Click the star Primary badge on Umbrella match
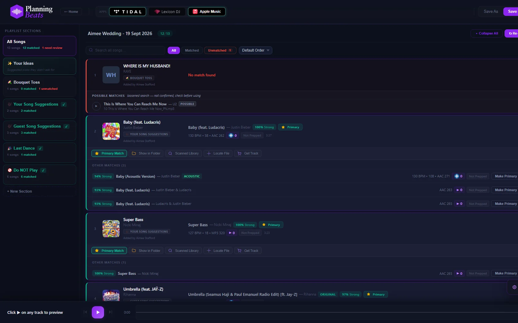 [376, 294]
